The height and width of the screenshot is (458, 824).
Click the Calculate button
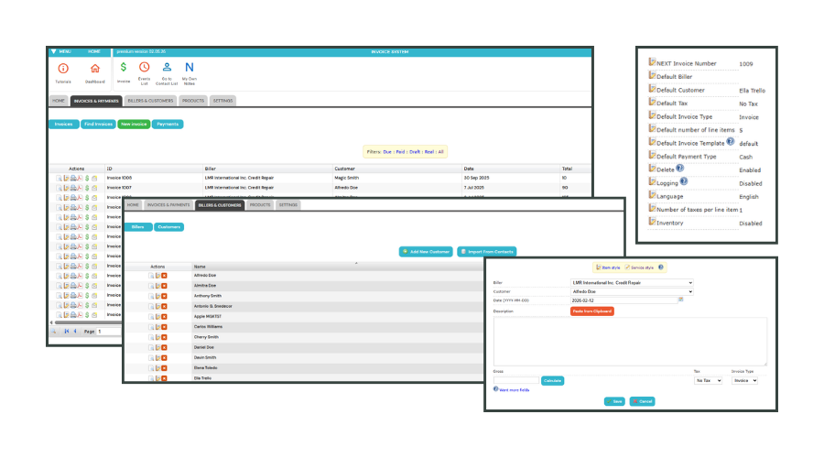552,381
